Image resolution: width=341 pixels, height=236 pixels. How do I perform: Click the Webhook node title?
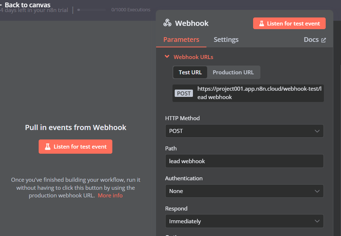[x=191, y=23]
